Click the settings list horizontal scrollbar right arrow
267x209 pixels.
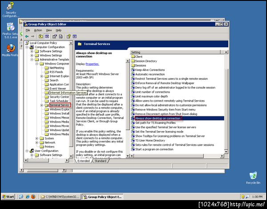222,156
